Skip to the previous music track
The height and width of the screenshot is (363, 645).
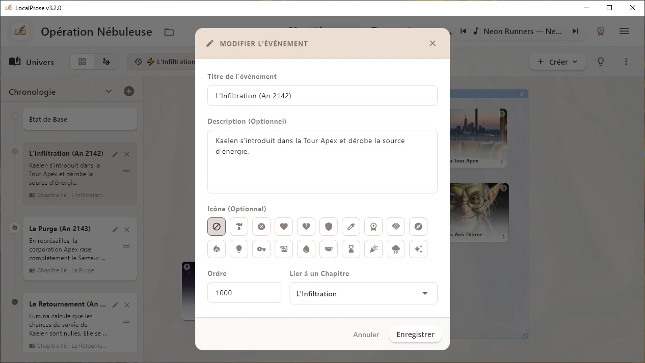[x=463, y=31]
